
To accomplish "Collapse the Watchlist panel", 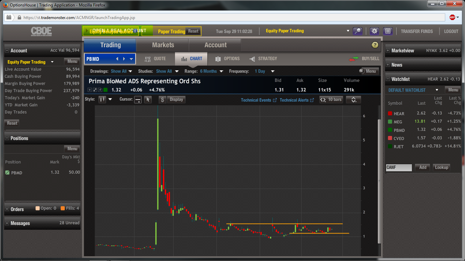I will [387, 79].
